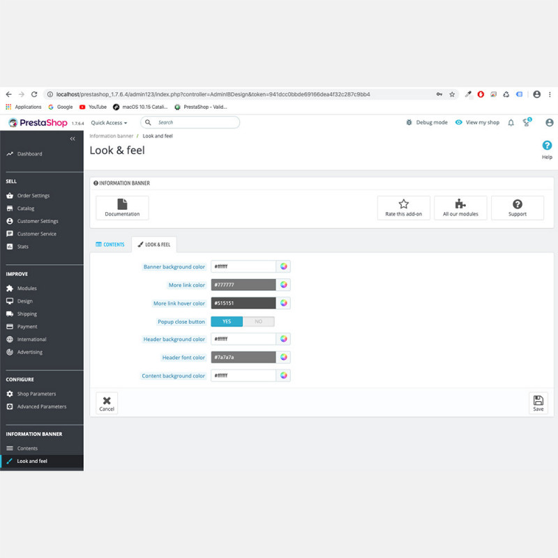The width and height of the screenshot is (558, 558).
Task: Click the saved password key icon
Action: tap(439, 94)
